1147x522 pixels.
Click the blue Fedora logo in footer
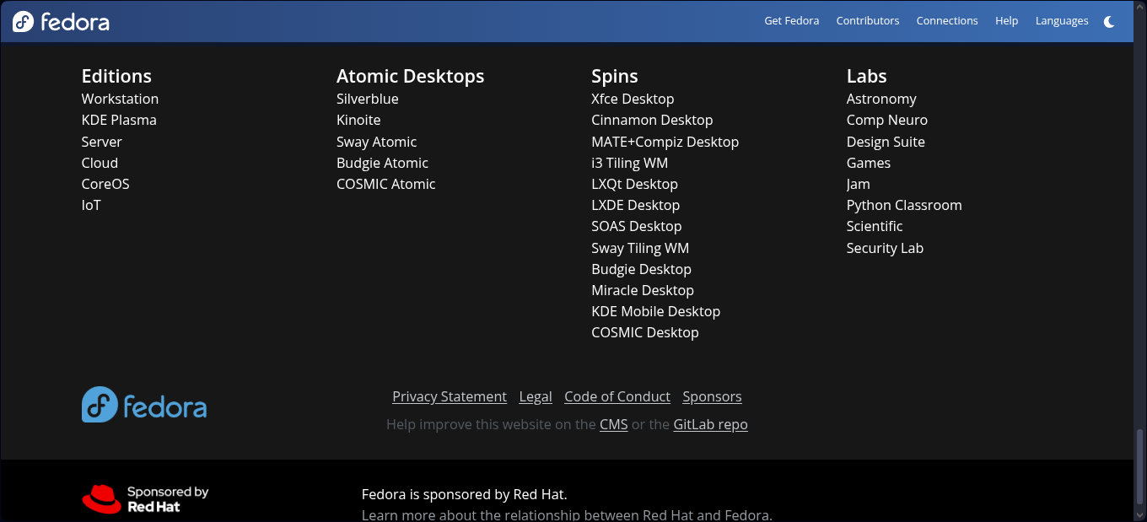(144, 405)
